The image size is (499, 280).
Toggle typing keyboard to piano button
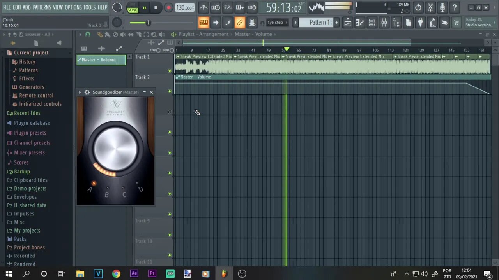coord(203,23)
